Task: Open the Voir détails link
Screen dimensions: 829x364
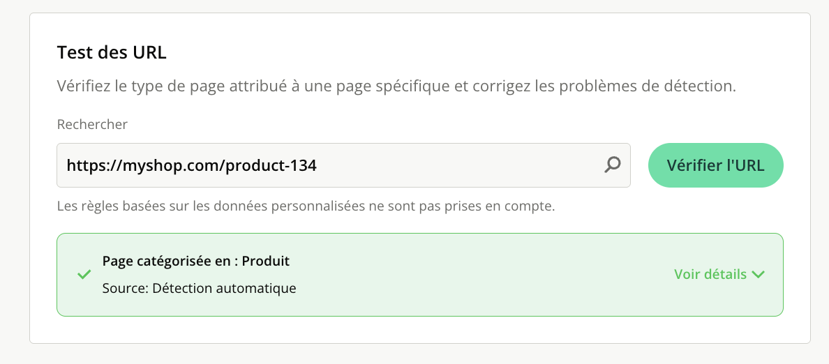Action: pos(710,275)
